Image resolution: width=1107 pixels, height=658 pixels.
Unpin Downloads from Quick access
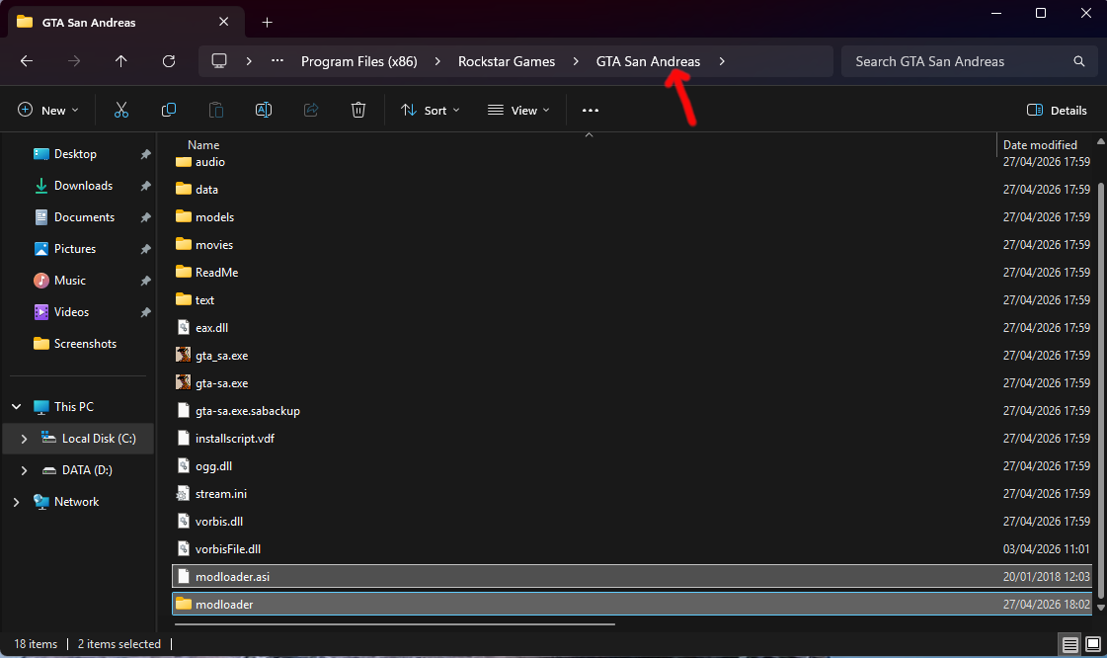(145, 186)
